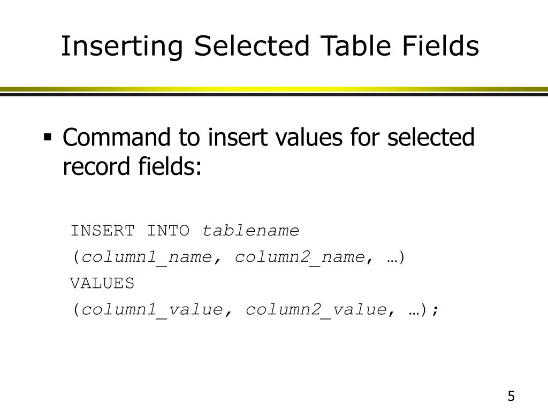Click the word 'selected' in the bullet
Viewport: 548px width, 411px height.
(431, 137)
